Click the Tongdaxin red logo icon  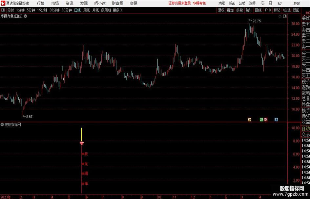[3, 3]
